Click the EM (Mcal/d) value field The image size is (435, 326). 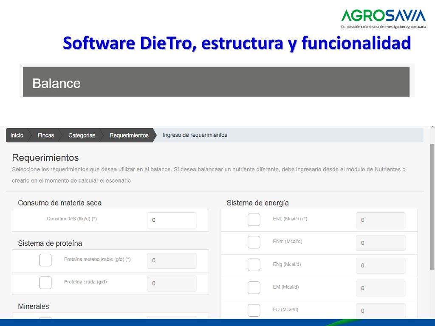(x=381, y=288)
